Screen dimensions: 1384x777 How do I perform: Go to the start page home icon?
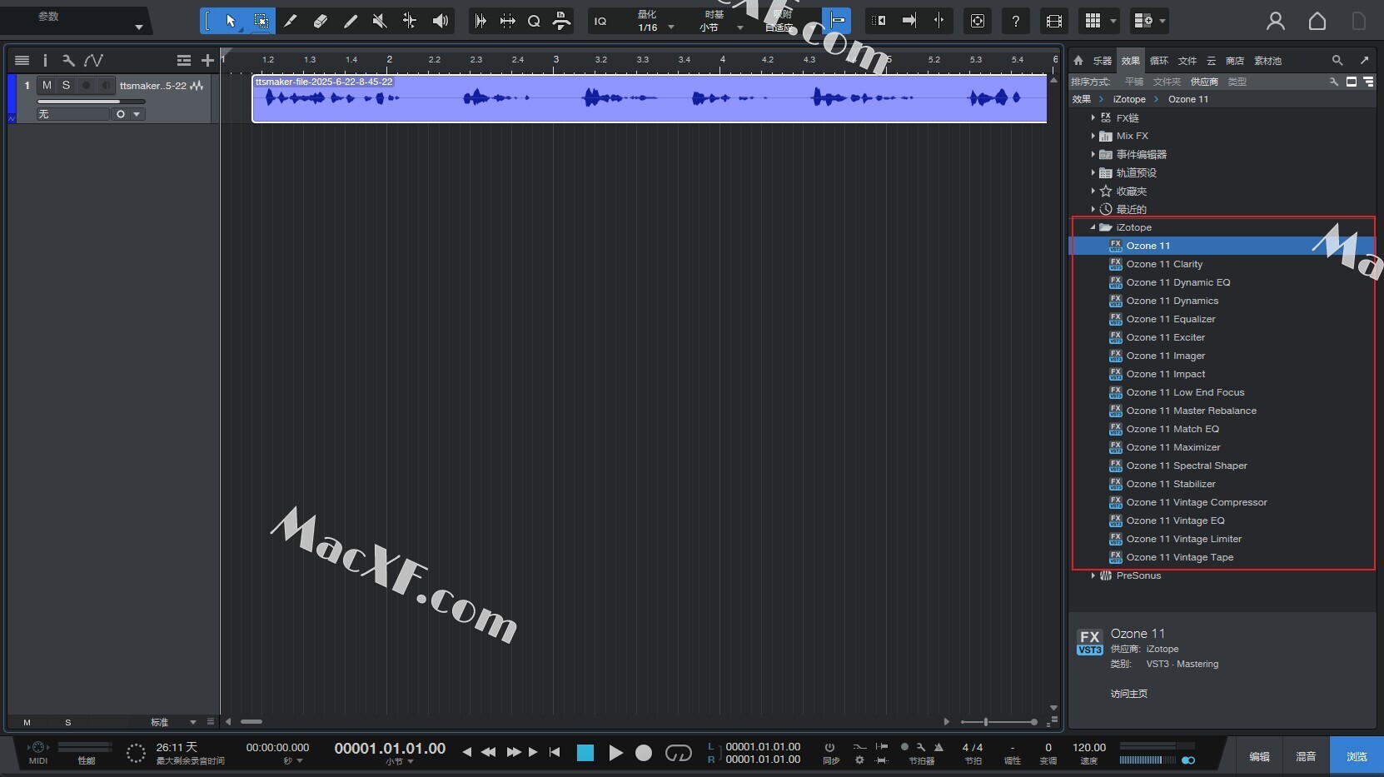point(1317,21)
